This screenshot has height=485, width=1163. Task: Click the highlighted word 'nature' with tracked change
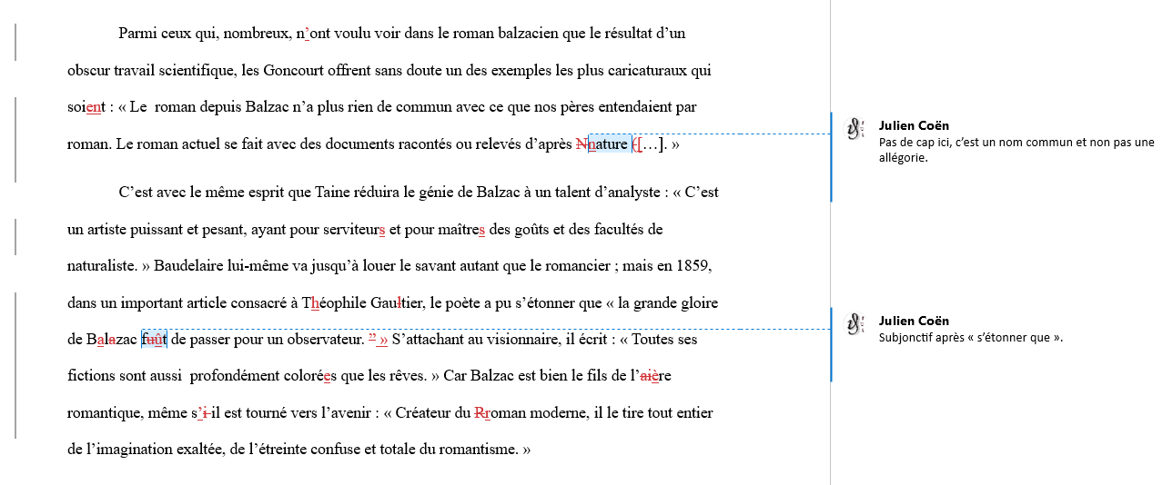(x=608, y=144)
